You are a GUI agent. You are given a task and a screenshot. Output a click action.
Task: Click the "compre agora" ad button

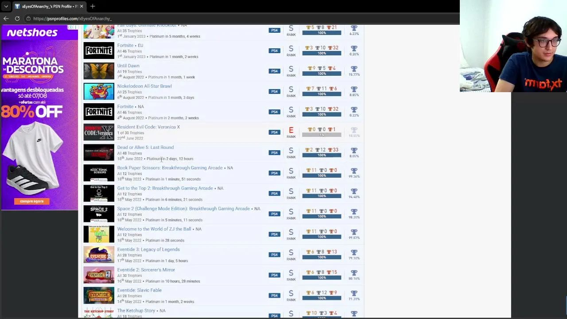click(x=31, y=201)
